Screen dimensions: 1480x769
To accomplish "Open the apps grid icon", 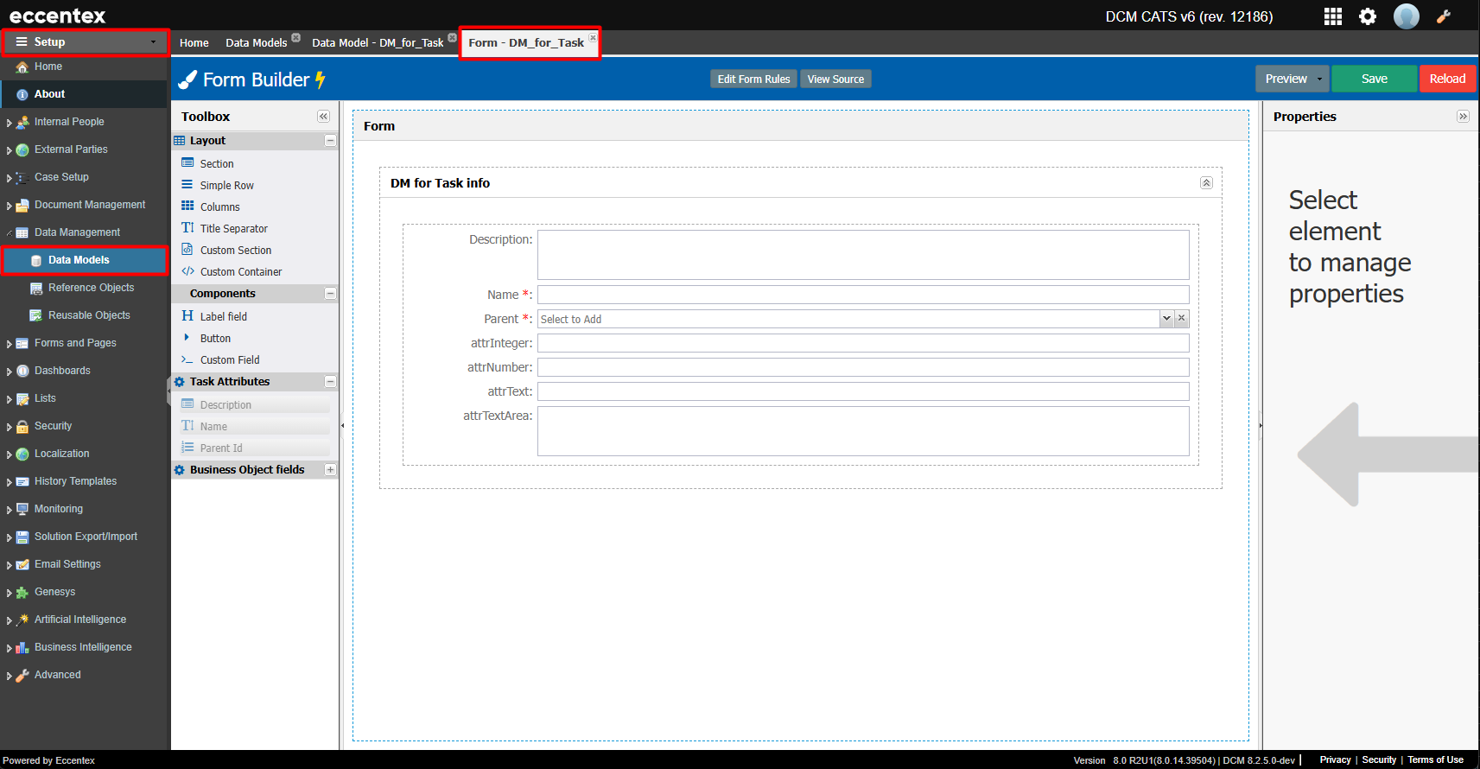I will click(x=1333, y=16).
